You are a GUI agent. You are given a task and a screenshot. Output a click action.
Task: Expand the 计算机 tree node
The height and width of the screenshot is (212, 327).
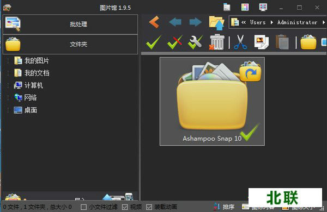coord(8,85)
